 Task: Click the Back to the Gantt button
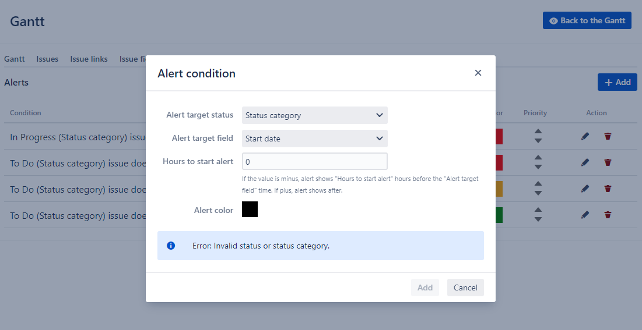click(x=587, y=20)
